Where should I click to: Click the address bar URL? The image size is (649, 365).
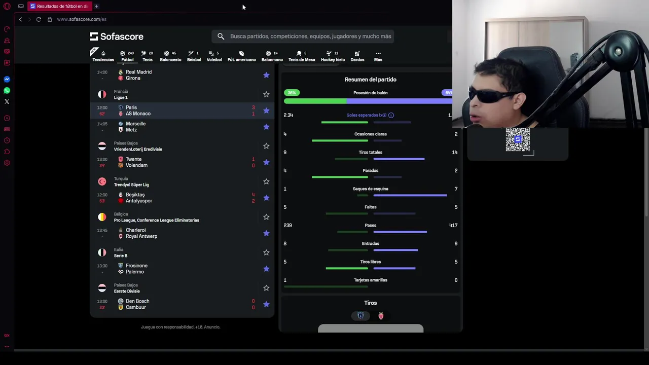[82, 19]
